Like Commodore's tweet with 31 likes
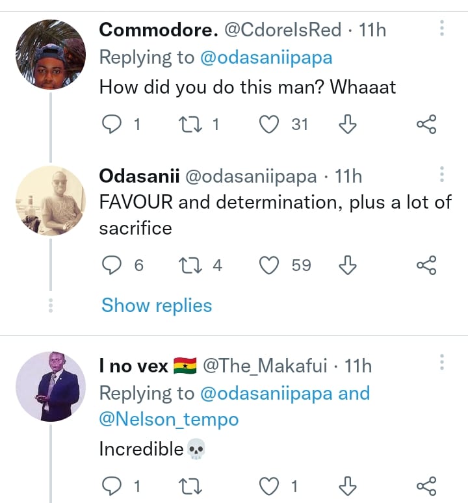The width and height of the screenshot is (468, 503). (x=269, y=124)
